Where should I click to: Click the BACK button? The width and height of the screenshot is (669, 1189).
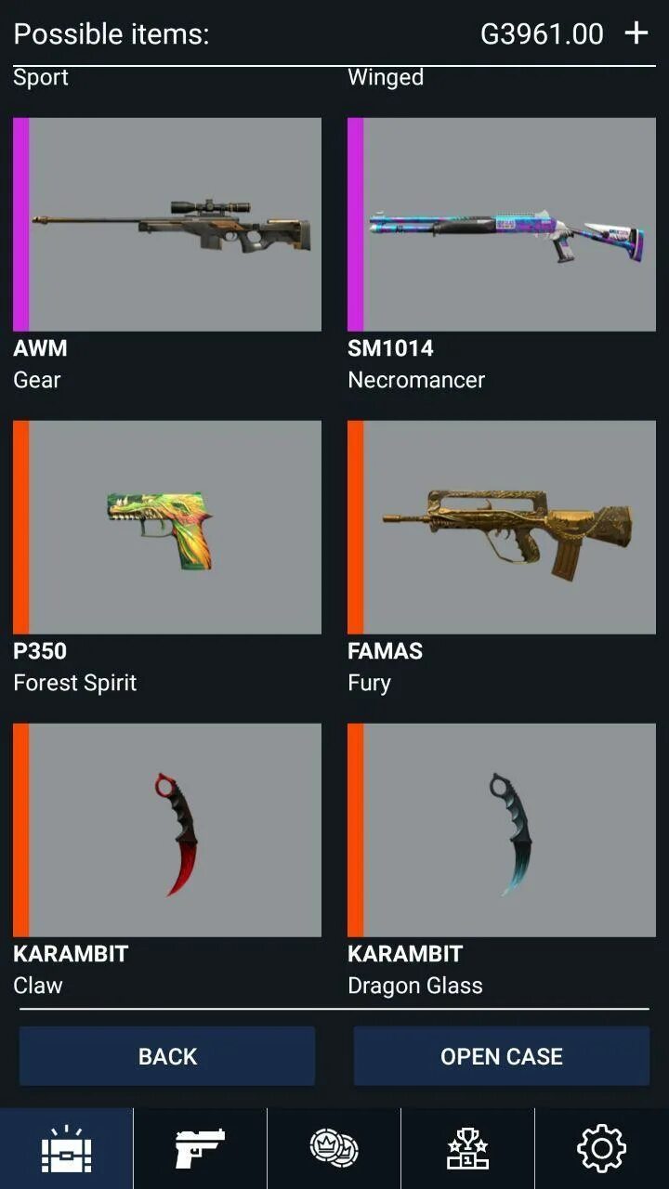pos(167,1056)
